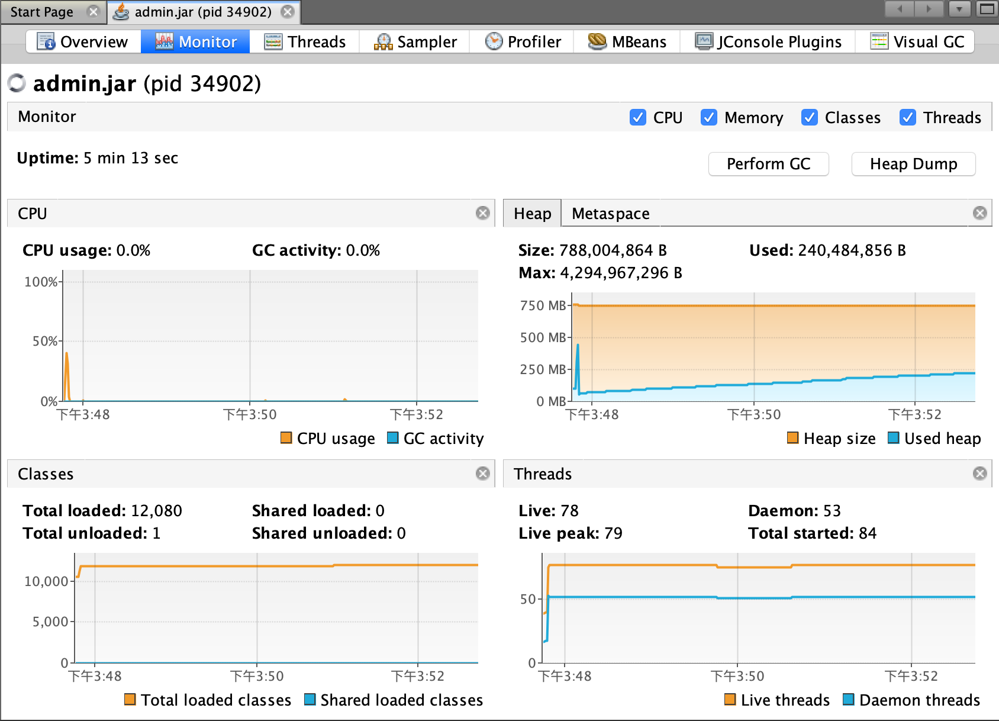
Task: Click the heap Max 4,294,967,296 B value
Action: point(621,273)
